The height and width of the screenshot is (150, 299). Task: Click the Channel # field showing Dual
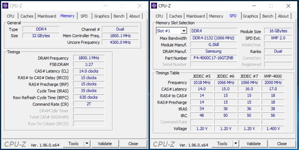(120, 29)
